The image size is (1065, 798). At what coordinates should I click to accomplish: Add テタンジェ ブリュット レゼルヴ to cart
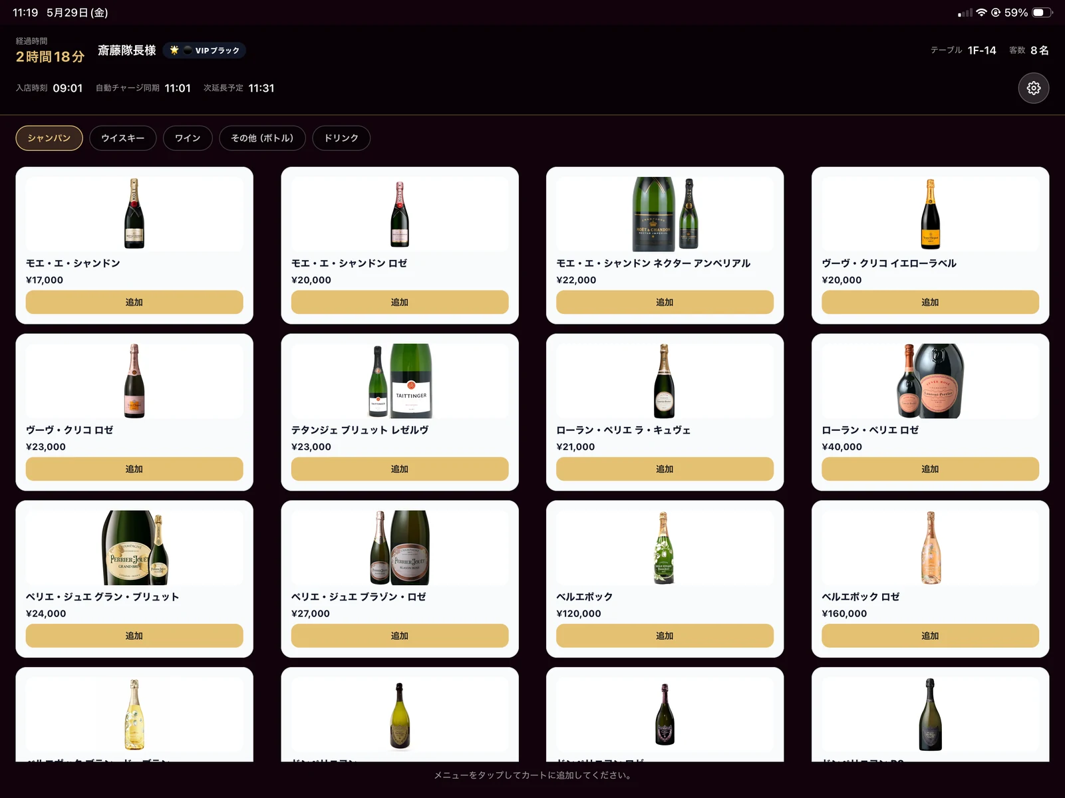pyautogui.click(x=400, y=469)
